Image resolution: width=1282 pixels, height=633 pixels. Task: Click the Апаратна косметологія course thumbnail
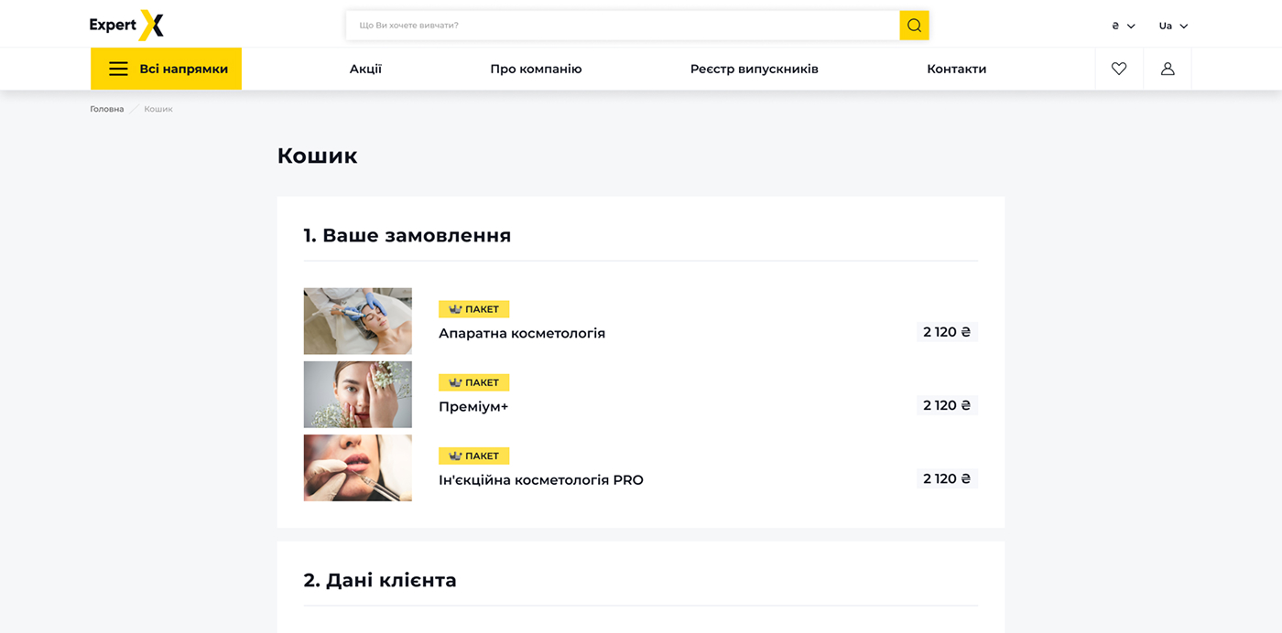[357, 321]
